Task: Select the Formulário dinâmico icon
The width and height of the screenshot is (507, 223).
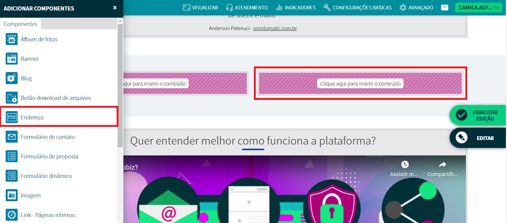Action: [12, 176]
